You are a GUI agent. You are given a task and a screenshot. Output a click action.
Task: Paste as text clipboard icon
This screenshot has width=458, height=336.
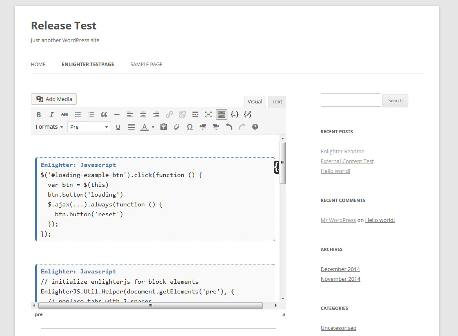(164, 127)
